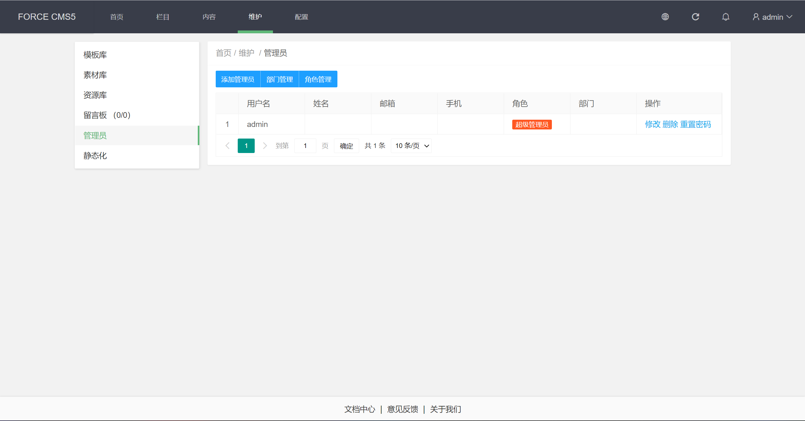Click the 角色管理 button

point(318,79)
